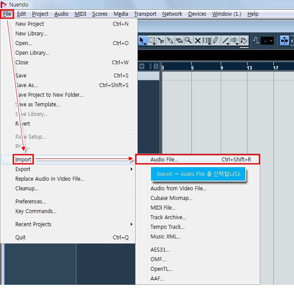Open the Transport menu
The width and height of the screenshot is (294, 294).
coord(145,14)
